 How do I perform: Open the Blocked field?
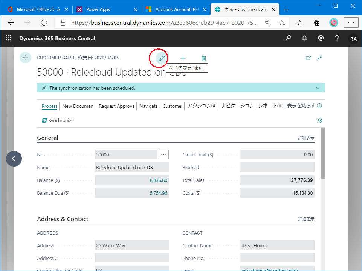point(277,167)
